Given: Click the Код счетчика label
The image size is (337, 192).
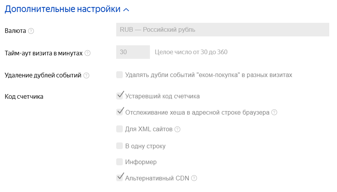Looking at the screenshot, I should pyautogui.click(x=24, y=96).
